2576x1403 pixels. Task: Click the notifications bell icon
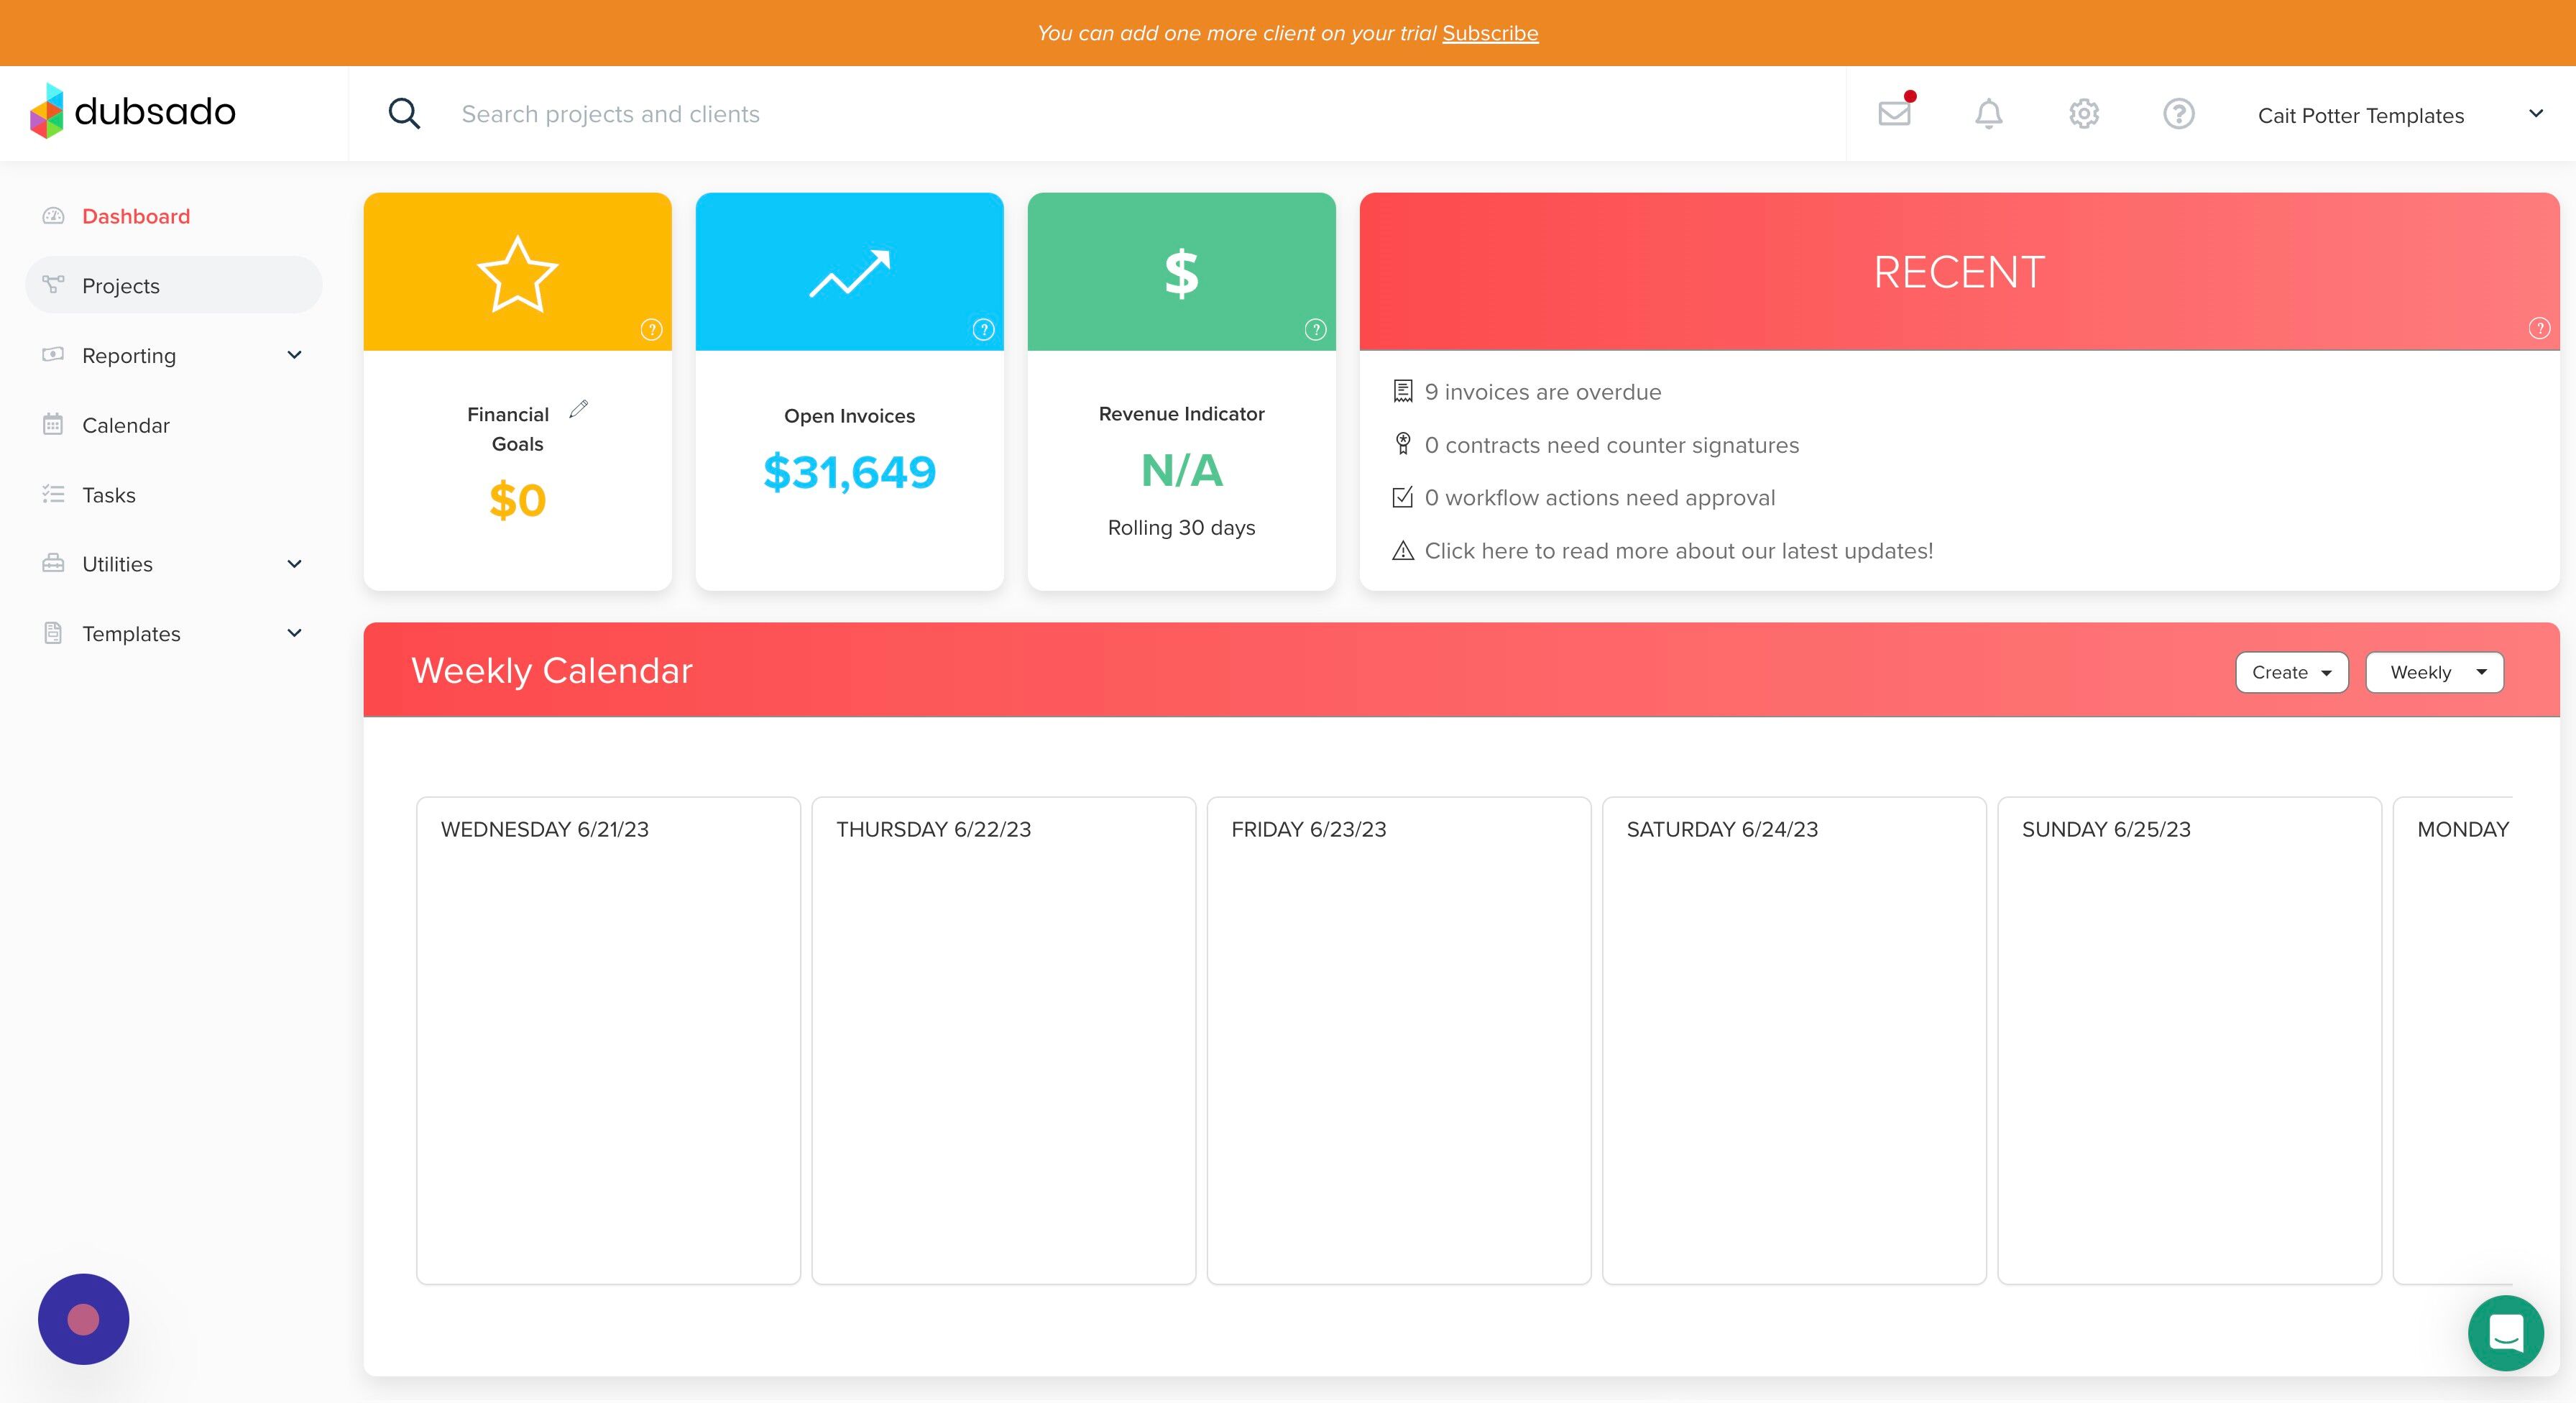1988,114
